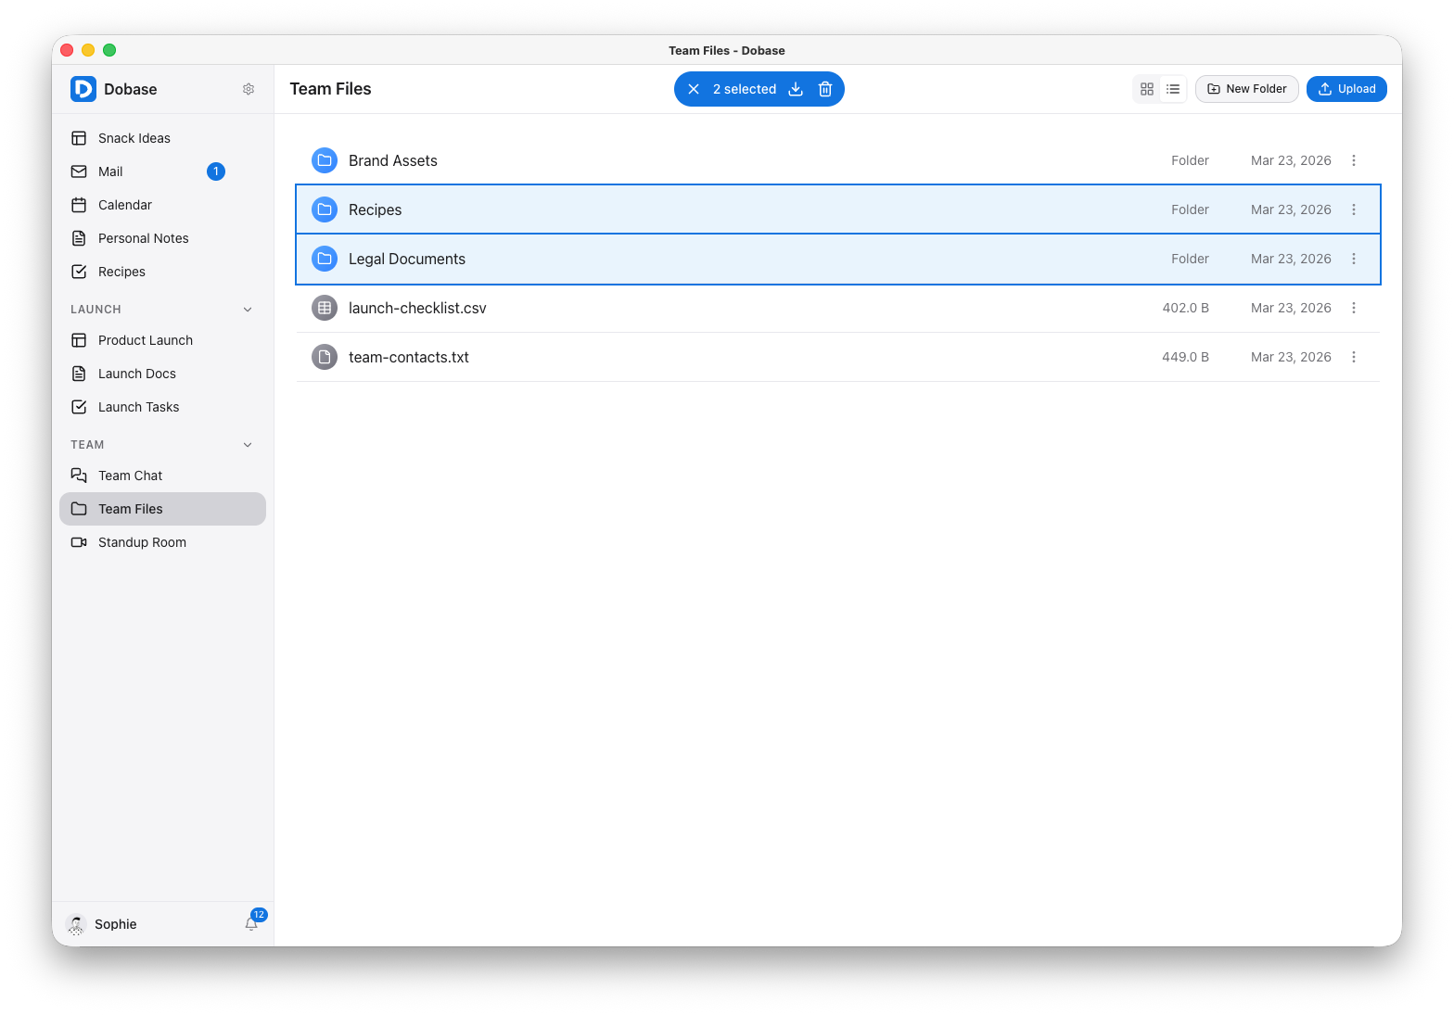
Task: Clear selection with the X icon
Action: (x=694, y=89)
